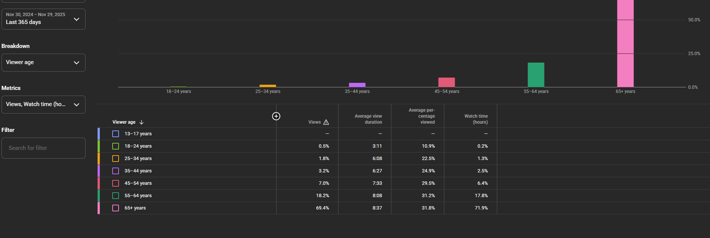Toggle the 65+ years checkbox
This screenshot has height=238, width=710.
[116, 208]
